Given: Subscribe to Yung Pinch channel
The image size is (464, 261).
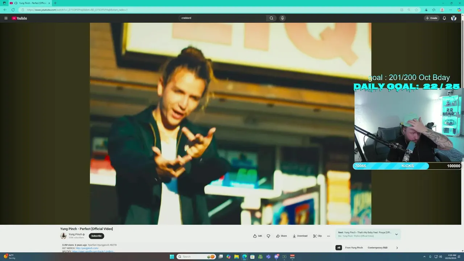Looking at the screenshot, I should tap(96, 236).
